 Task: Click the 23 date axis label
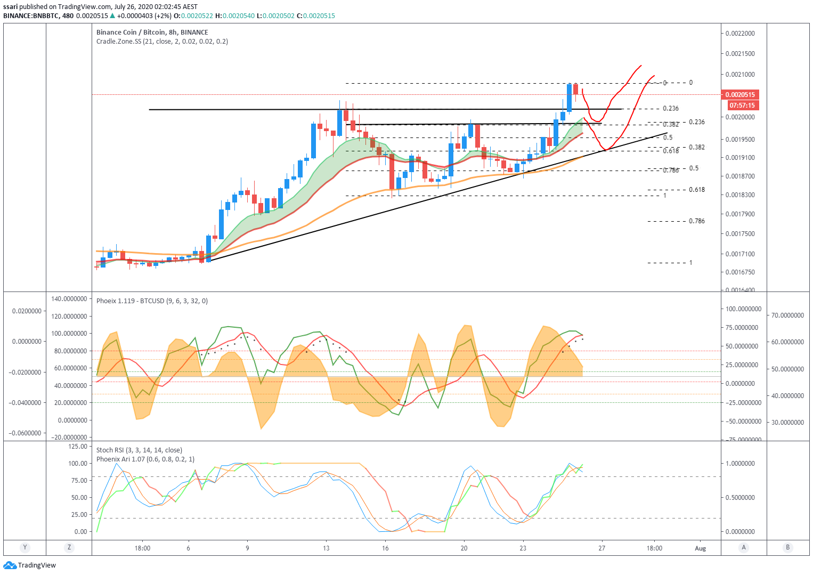[x=523, y=548]
